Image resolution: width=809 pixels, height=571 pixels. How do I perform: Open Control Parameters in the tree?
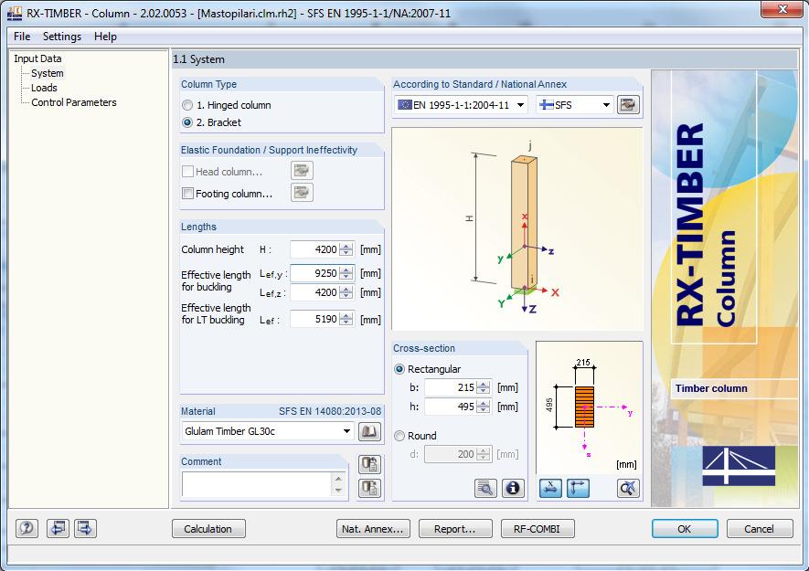74,102
